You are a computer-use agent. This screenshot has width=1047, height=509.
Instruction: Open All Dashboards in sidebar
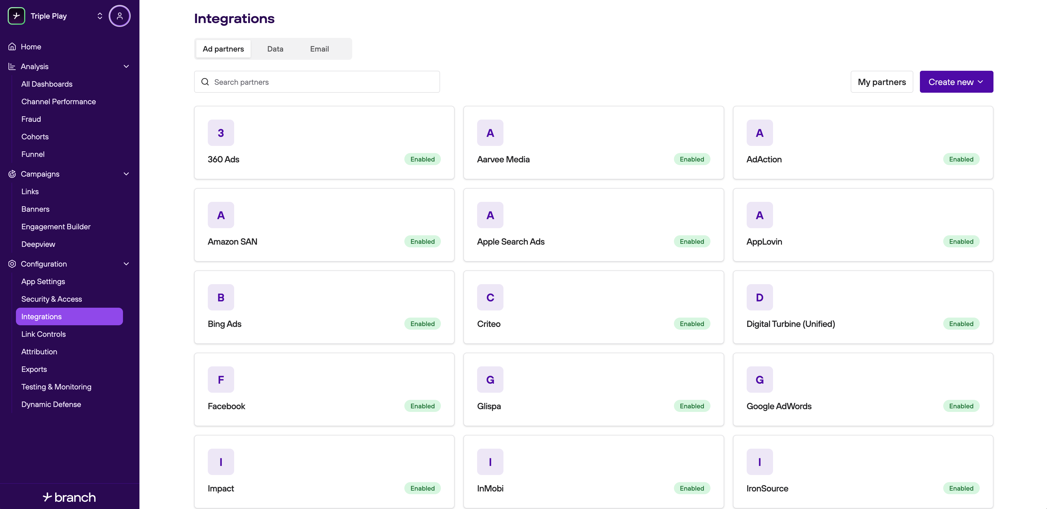click(47, 84)
